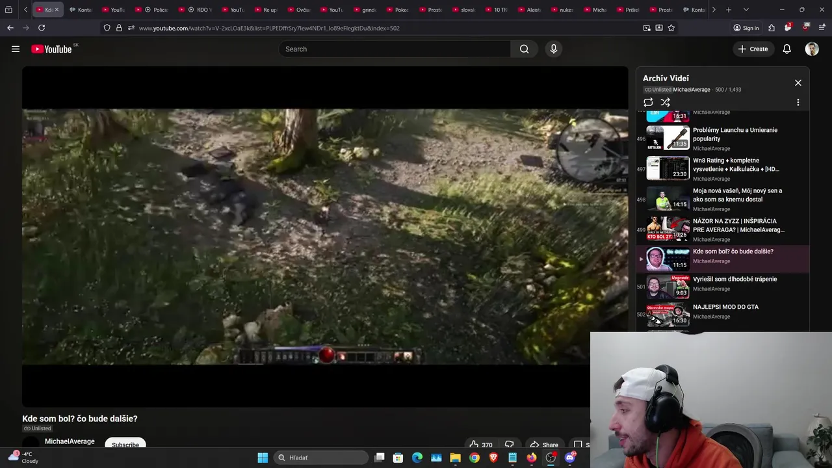Open the Windows Start menu
Screen dimensions: 832x468
click(263, 458)
